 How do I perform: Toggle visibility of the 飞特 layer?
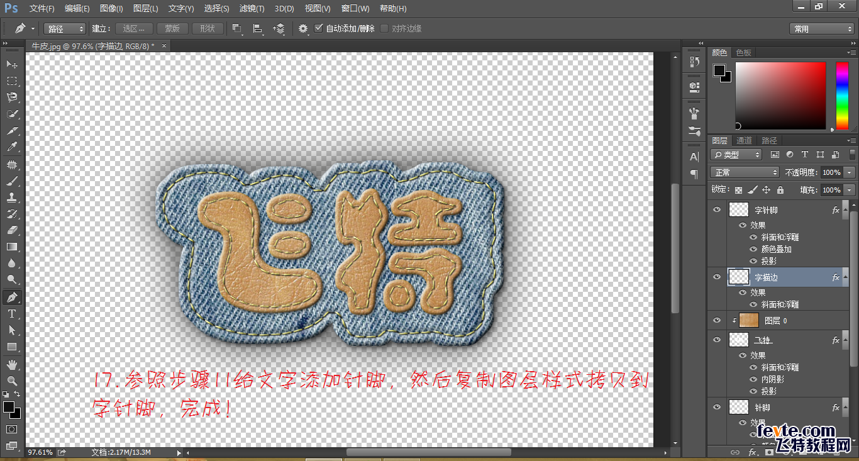coord(717,340)
